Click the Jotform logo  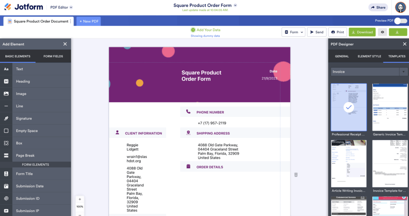pyautogui.click(x=23, y=7)
